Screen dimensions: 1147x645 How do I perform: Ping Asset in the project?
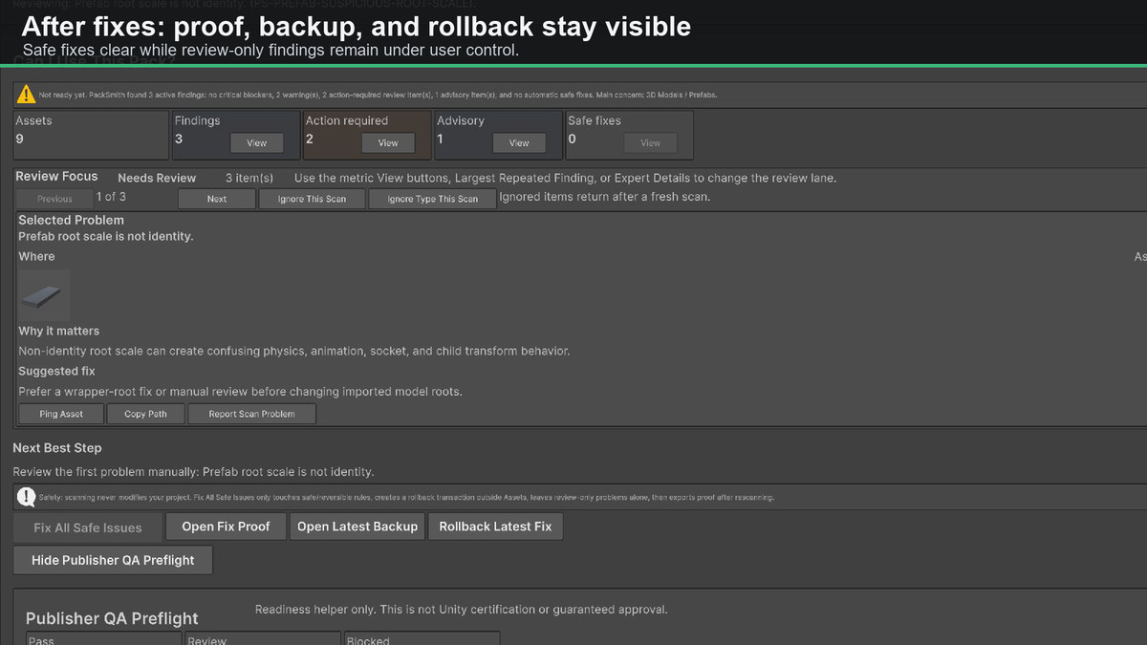click(x=61, y=414)
